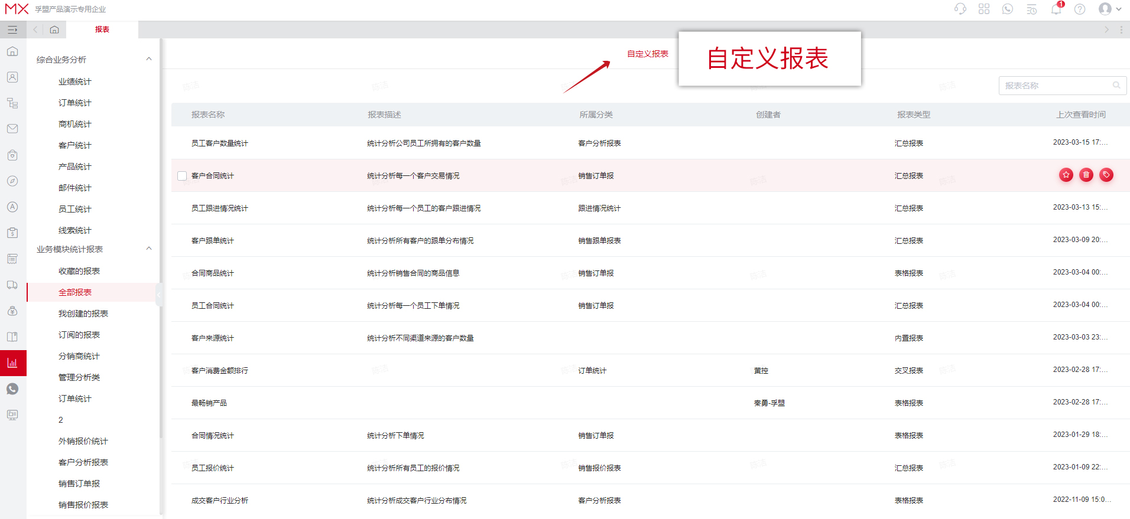Collapse the 综合业务分析 section
This screenshot has width=1130, height=519.
(x=149, y=59)
